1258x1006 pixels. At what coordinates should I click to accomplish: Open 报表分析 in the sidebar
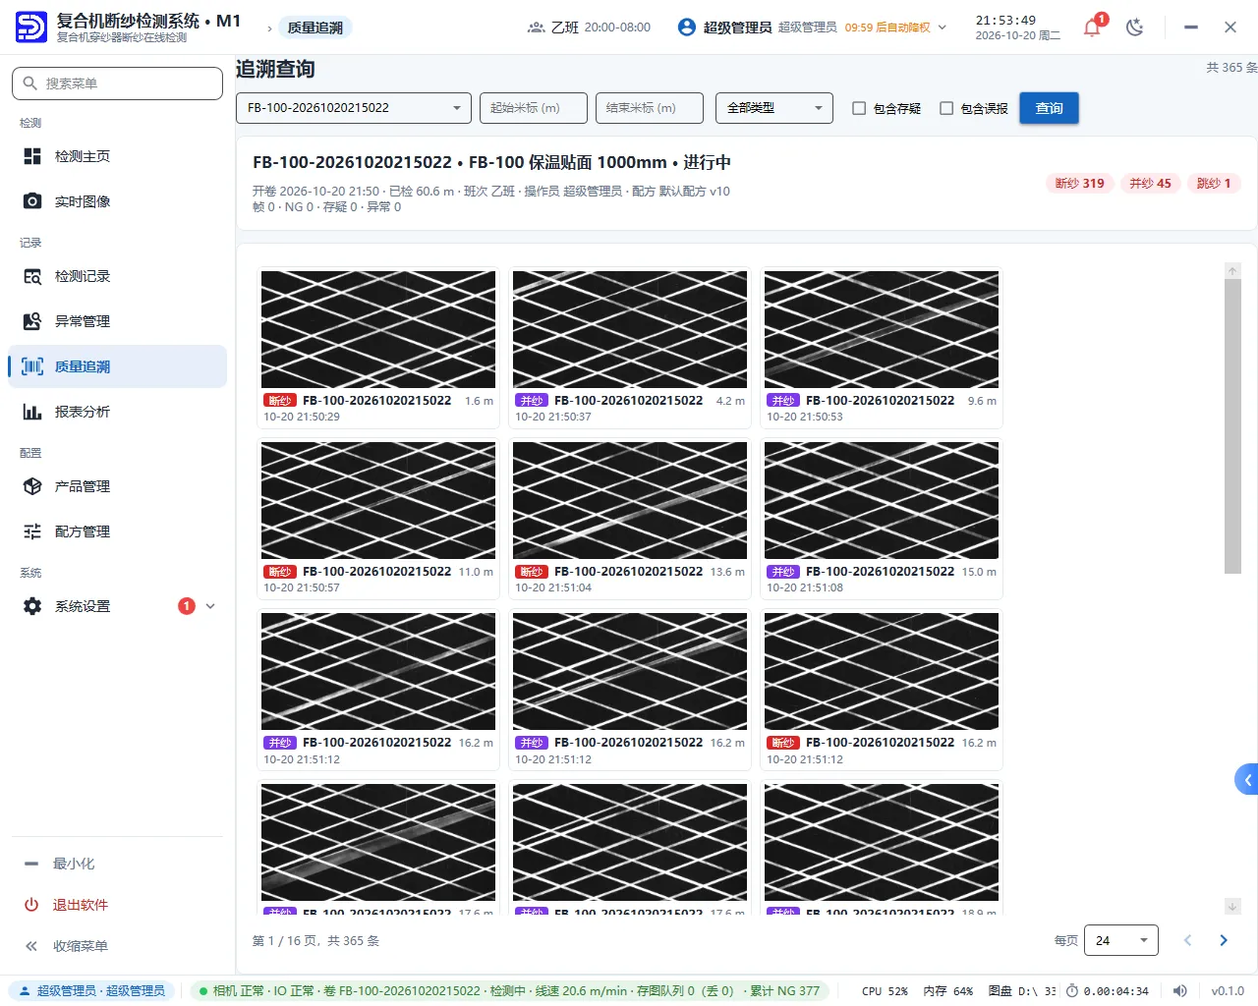click(117, 412)
